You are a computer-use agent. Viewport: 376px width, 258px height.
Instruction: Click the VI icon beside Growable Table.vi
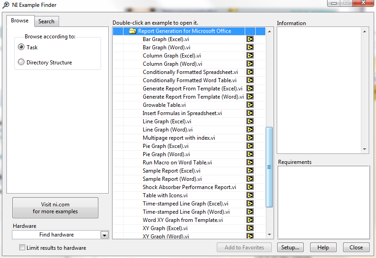pyautogui.click(x=250, y=105)
